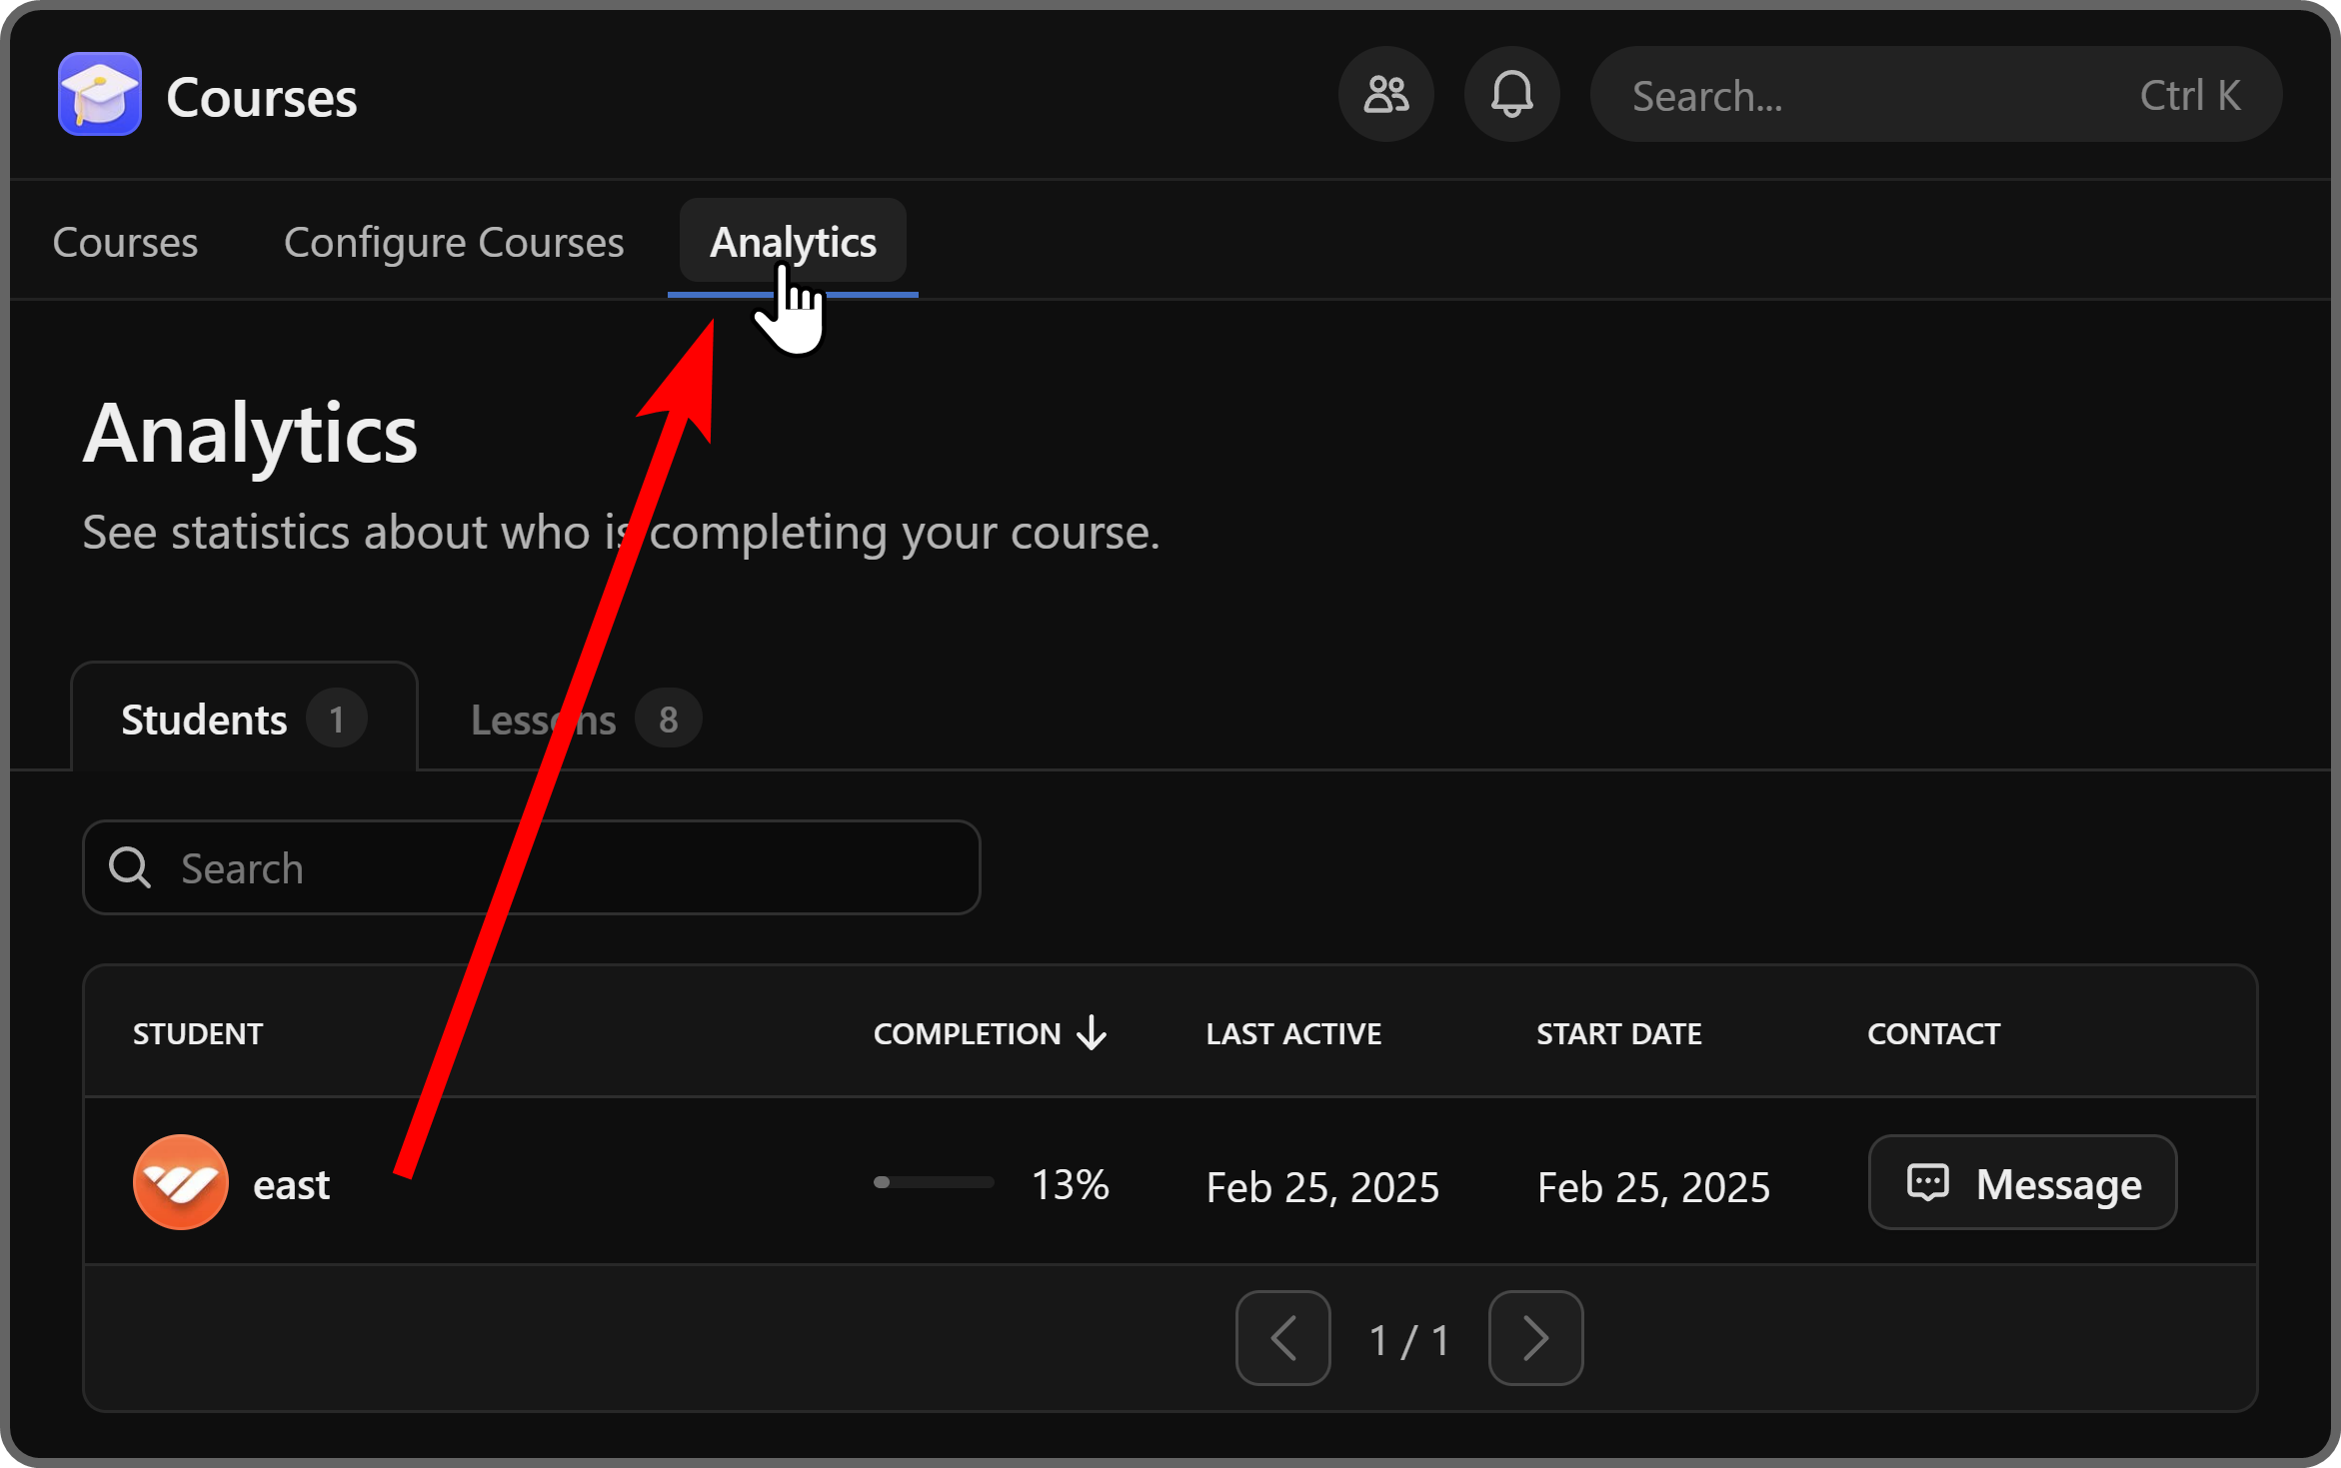Select the Analytics tab
Screen dimensions: 2341x1468
coord(792,241)
